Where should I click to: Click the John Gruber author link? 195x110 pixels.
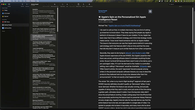[102, 12]
